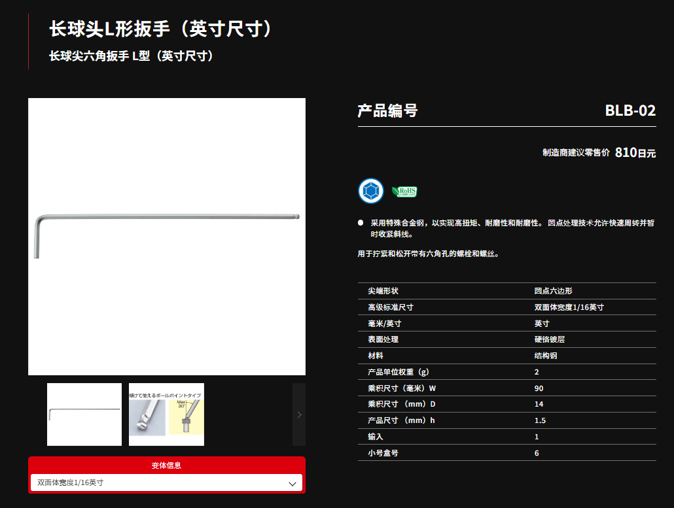Open the 双面体宽度1/16英寸 variant dropdown
The image size is (674, 508).
point(166,483)
